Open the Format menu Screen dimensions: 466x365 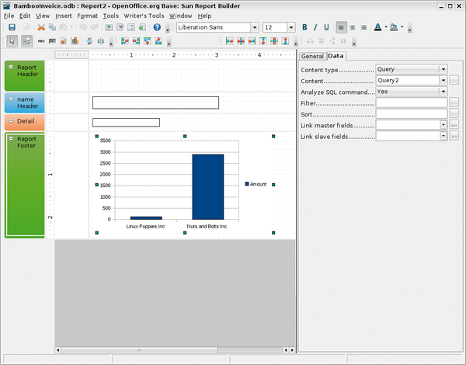click(x=87, y=16)
